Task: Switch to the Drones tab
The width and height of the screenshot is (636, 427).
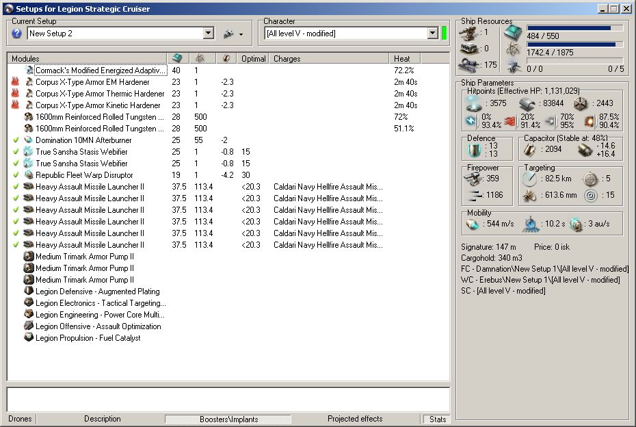Action: point(21,419)
